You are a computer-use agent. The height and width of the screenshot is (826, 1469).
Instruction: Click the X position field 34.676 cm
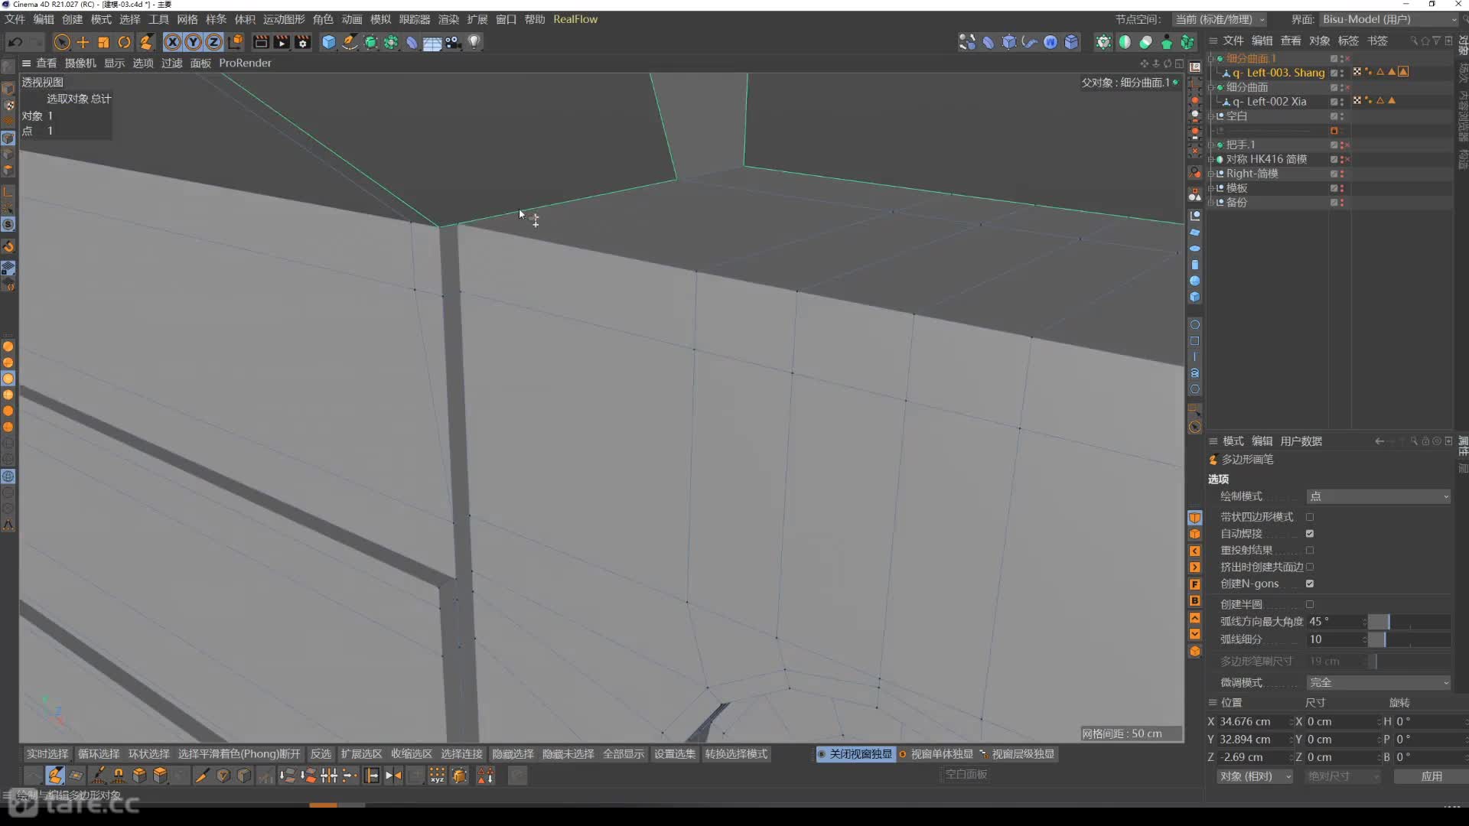[x=1252, y=722]
